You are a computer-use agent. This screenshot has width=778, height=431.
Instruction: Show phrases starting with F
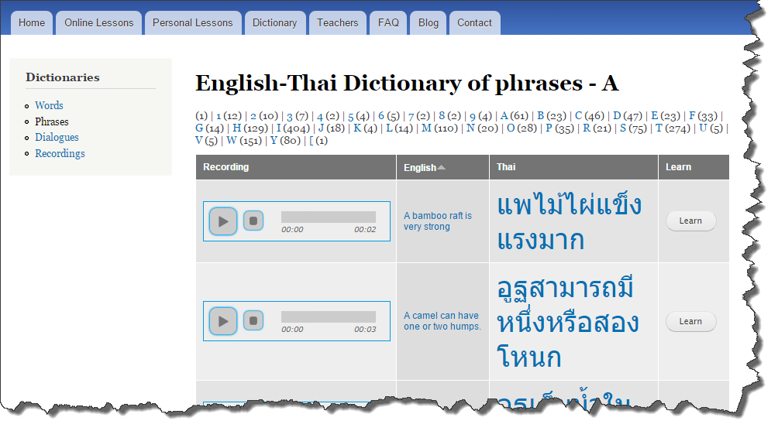tap(692, 116)
